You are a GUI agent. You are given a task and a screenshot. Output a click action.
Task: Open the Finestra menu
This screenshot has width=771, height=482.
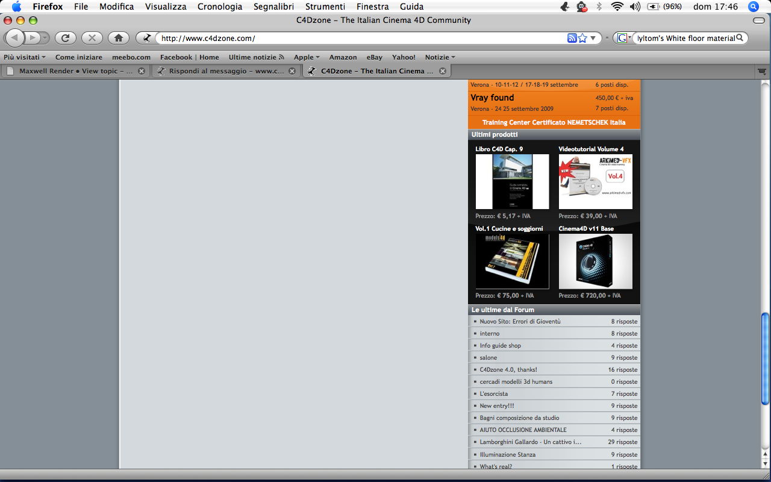(x=373, y=7)
